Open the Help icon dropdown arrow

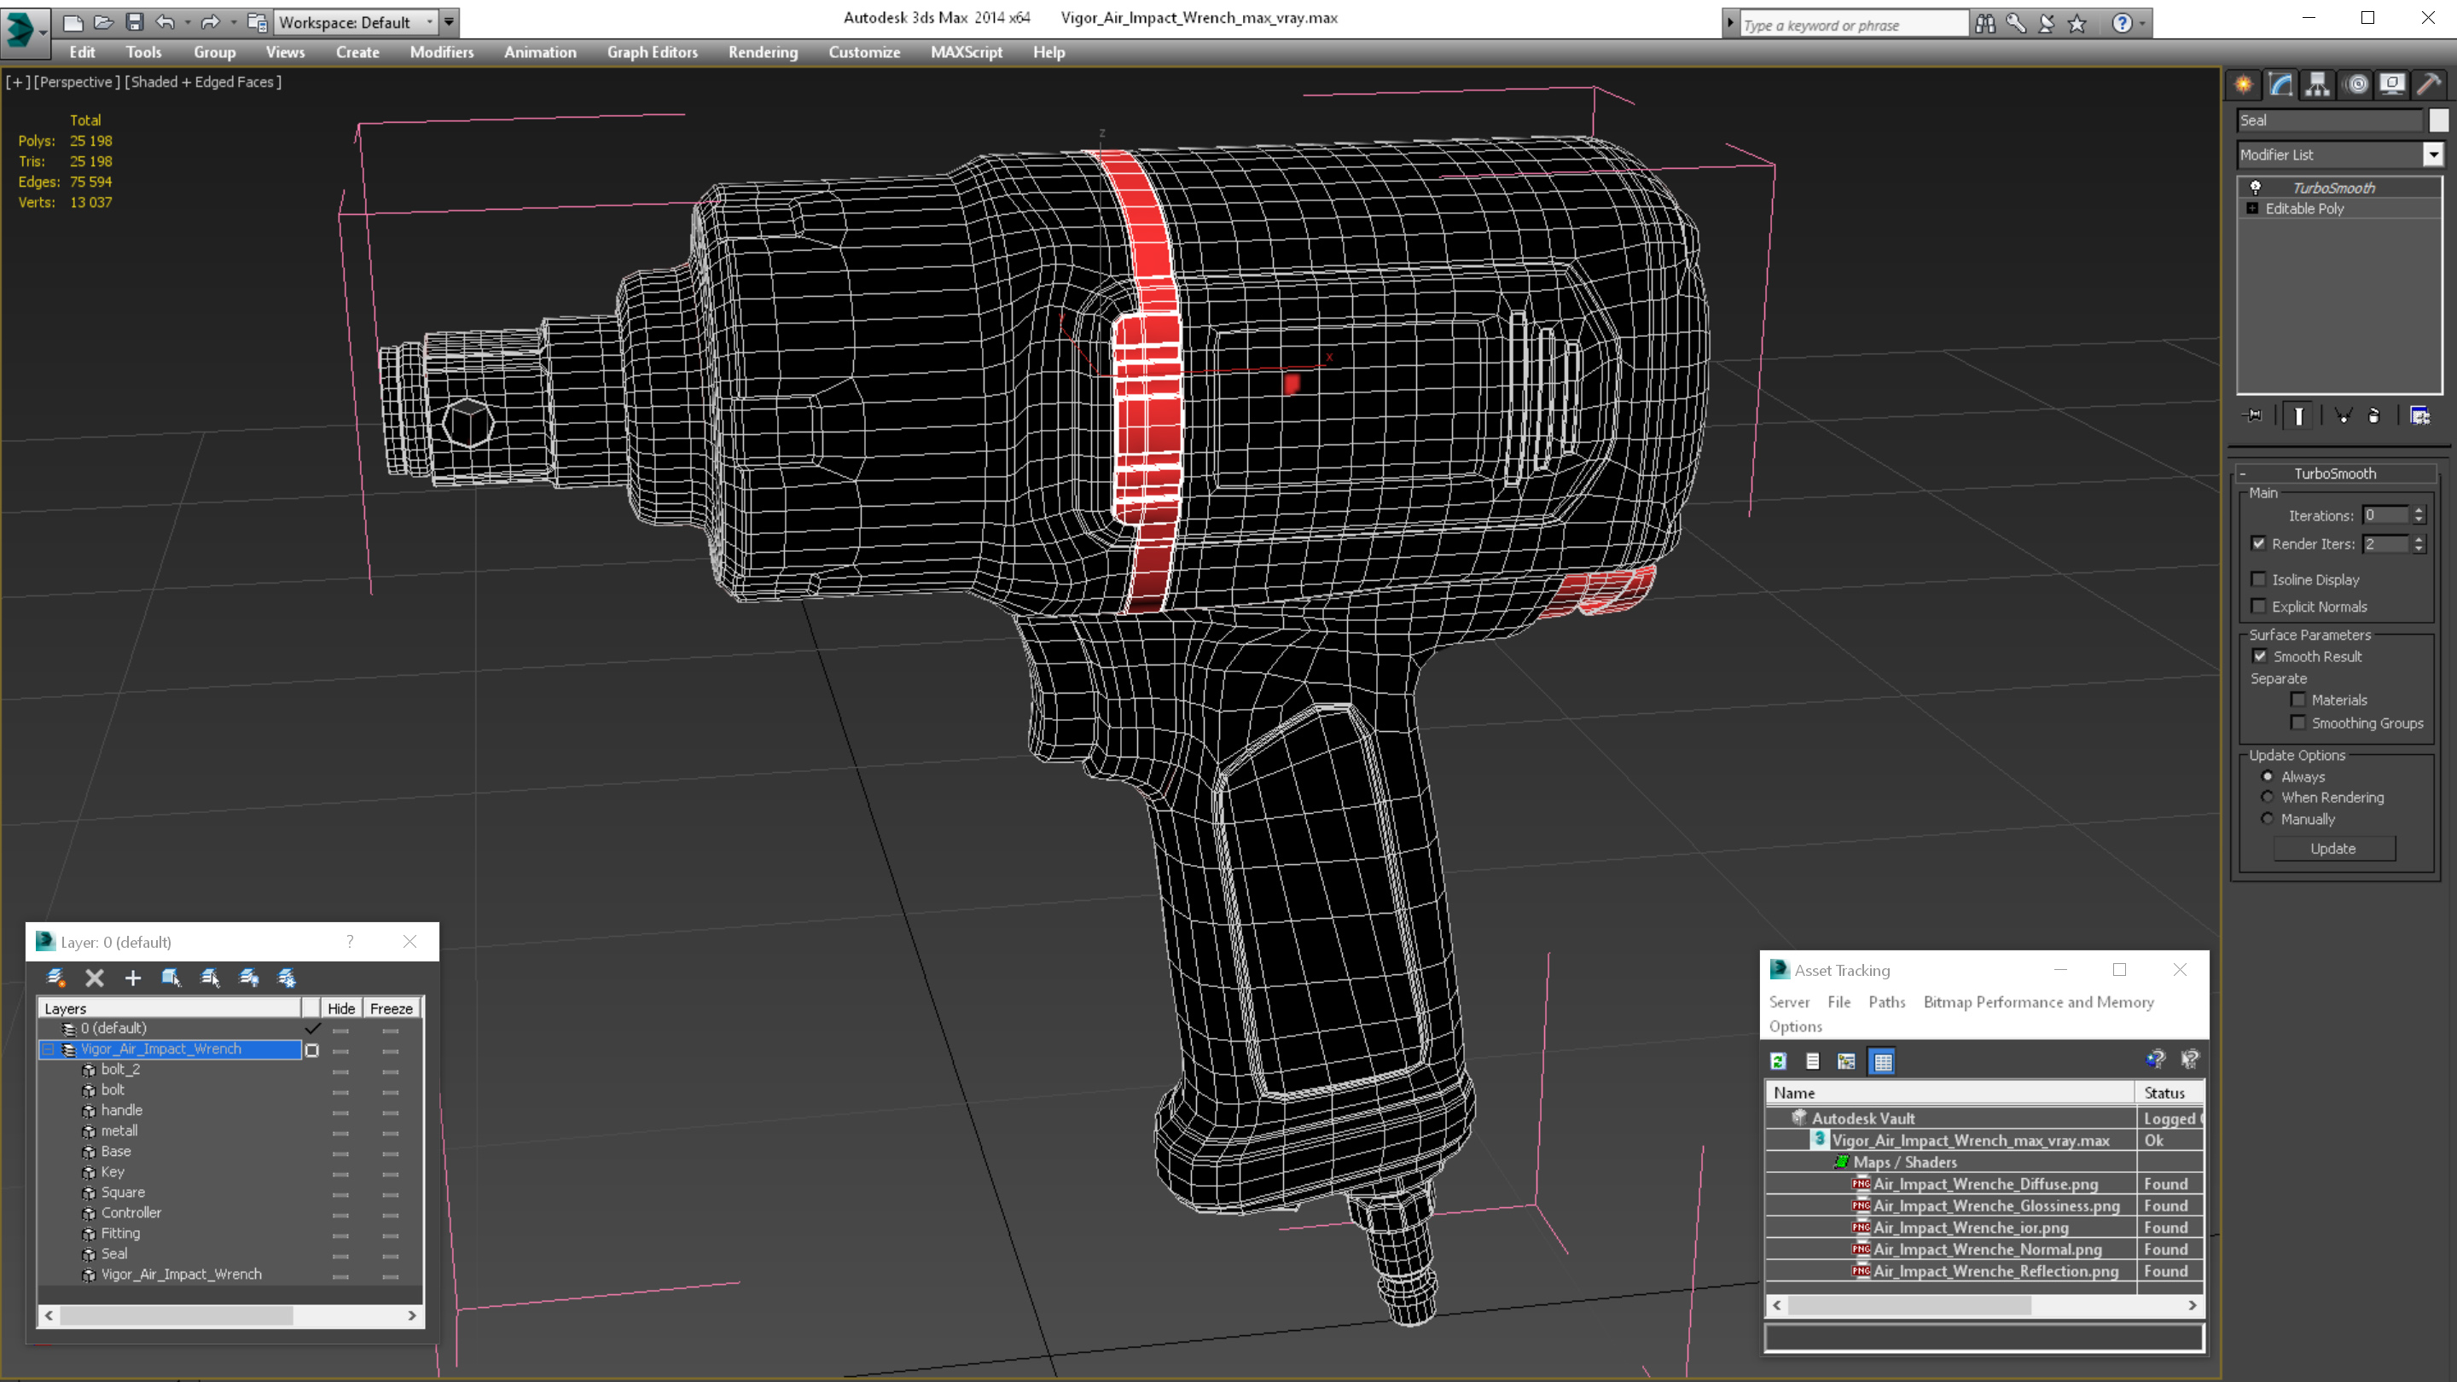2142,23
